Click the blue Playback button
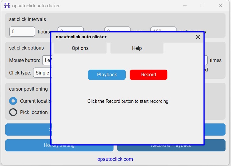 coord(107,75)
